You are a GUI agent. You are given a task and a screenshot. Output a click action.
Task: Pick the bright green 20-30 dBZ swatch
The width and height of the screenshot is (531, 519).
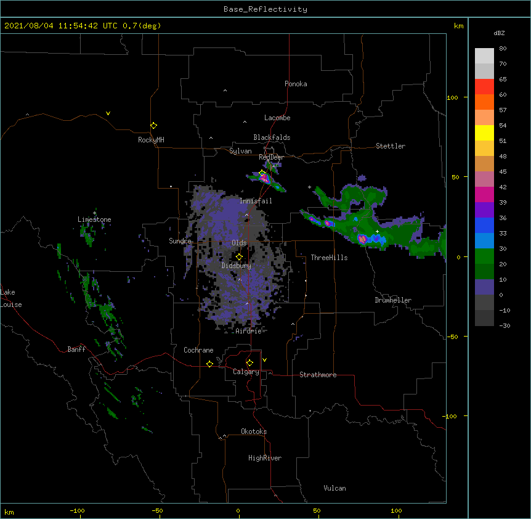484,256
